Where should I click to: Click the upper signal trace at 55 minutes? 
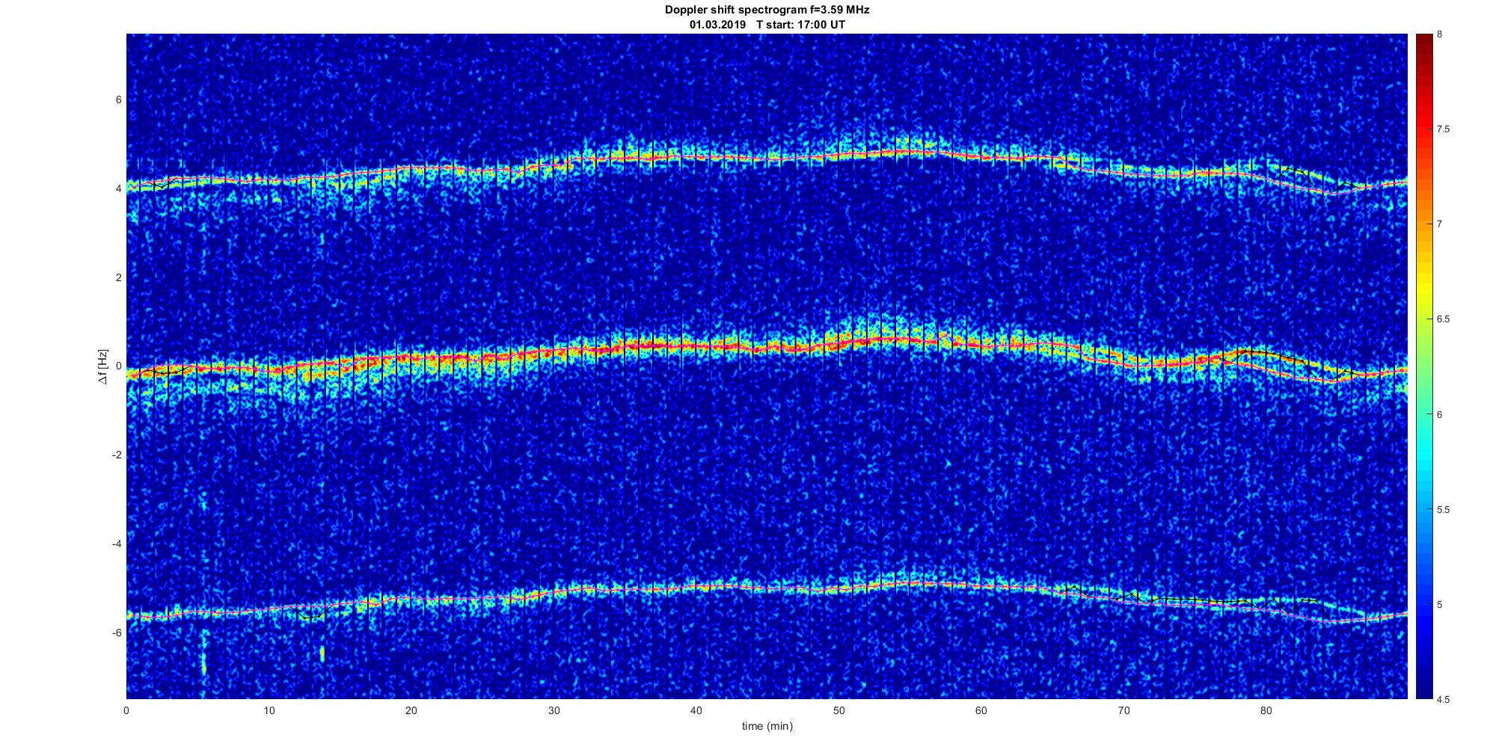[x=910, y=152]
